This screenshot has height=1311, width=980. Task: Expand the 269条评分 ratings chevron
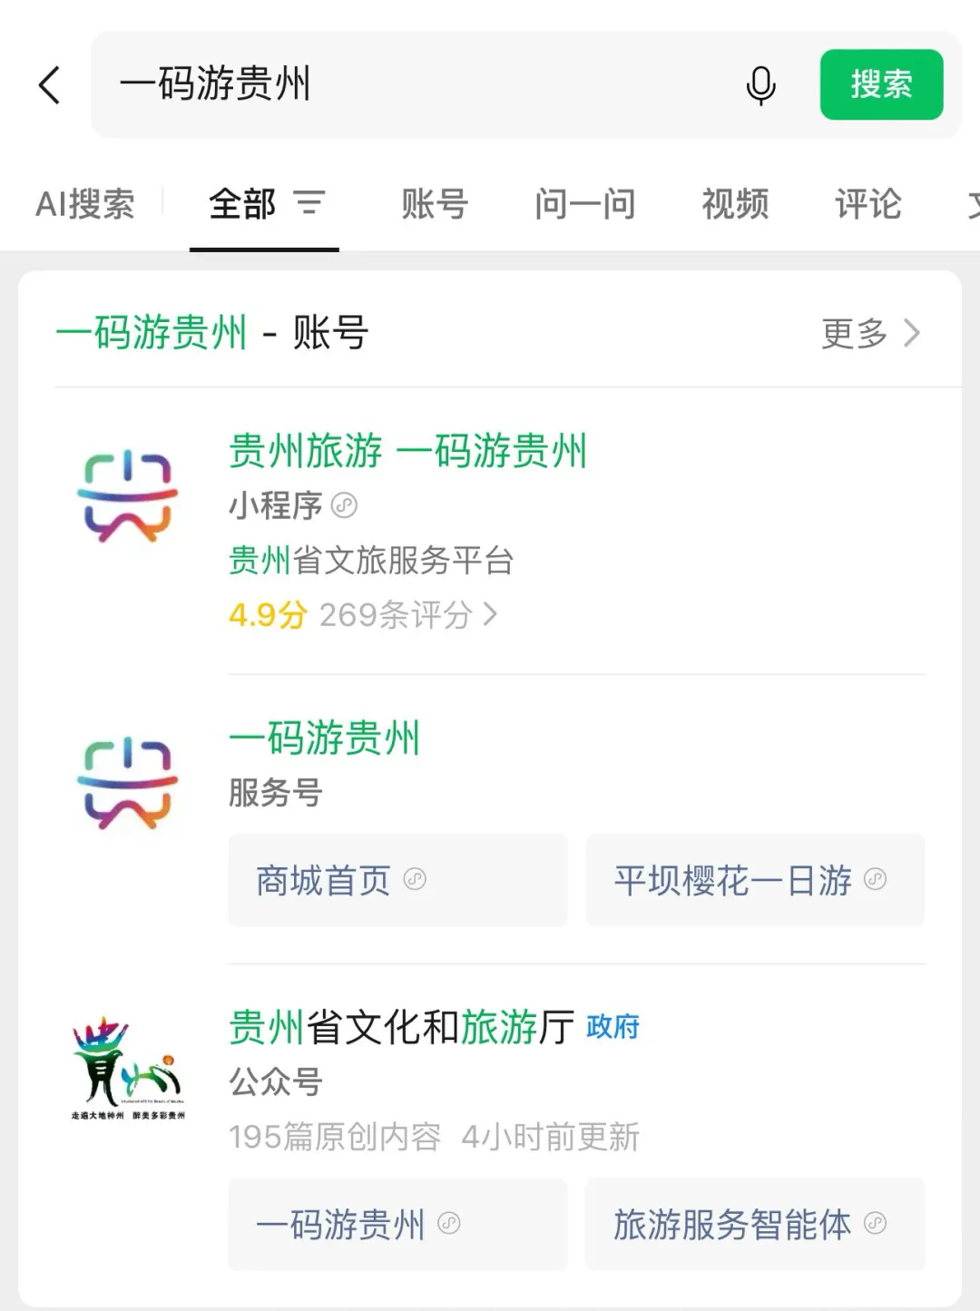pyautogui.click(x=490, y=615)
